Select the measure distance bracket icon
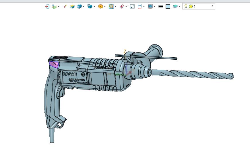This screenshot has width=250, height=158. point(139,6)
